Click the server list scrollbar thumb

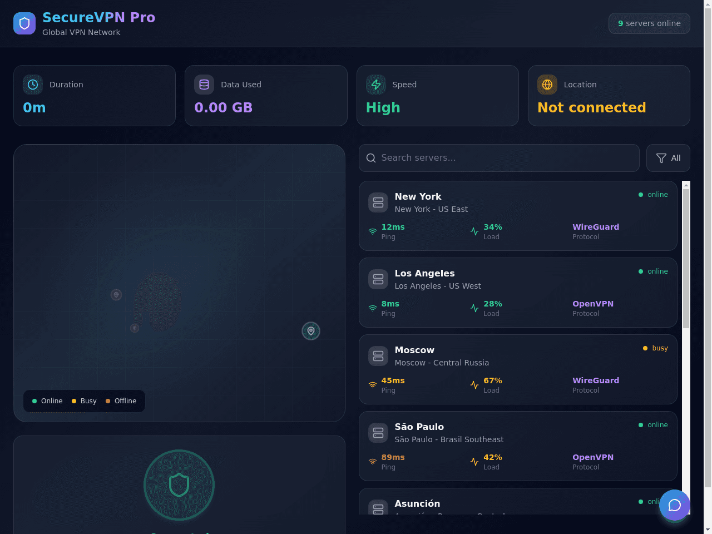(x=686, y=259)
